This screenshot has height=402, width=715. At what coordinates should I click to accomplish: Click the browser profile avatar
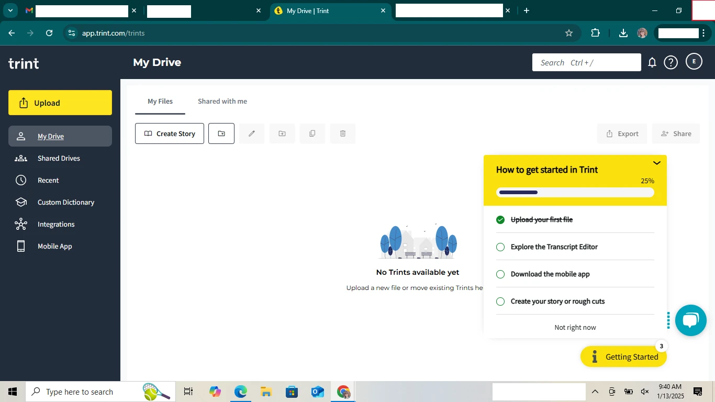pos(642,33)
